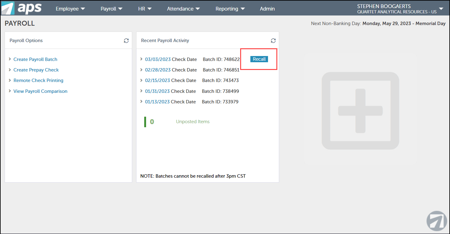Expand the 01/13/2023 batch row chevron
Viewport: 450px width, 234px height.
141,102
